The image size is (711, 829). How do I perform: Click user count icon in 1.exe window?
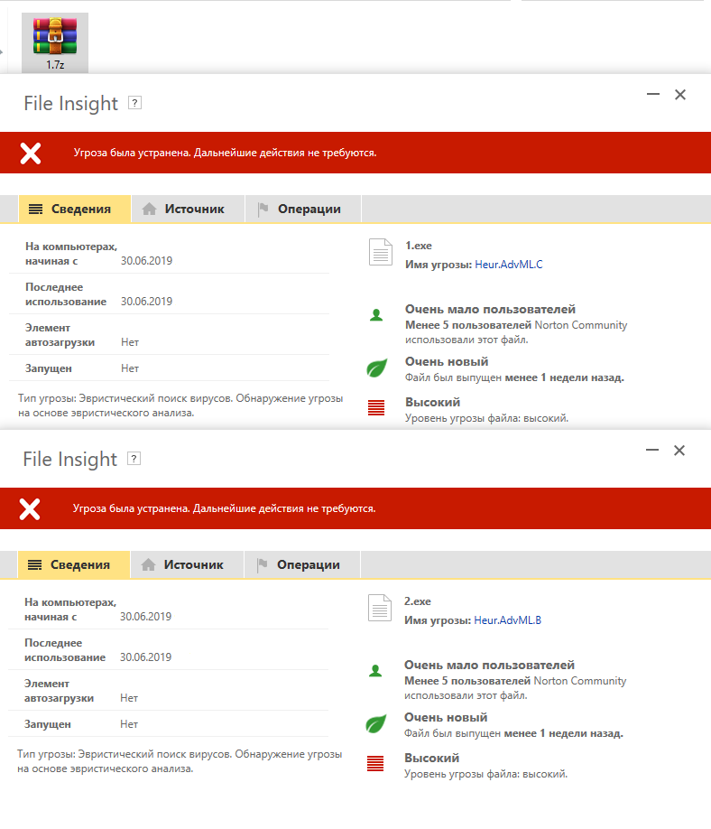click(x=376, y=316)
